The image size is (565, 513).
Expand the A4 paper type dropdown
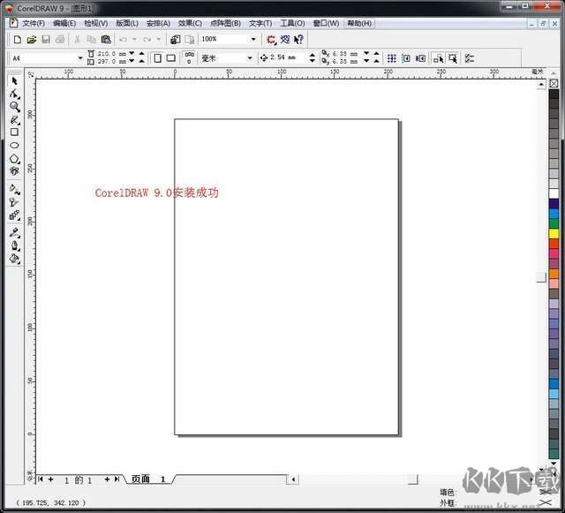coord(80,58)
